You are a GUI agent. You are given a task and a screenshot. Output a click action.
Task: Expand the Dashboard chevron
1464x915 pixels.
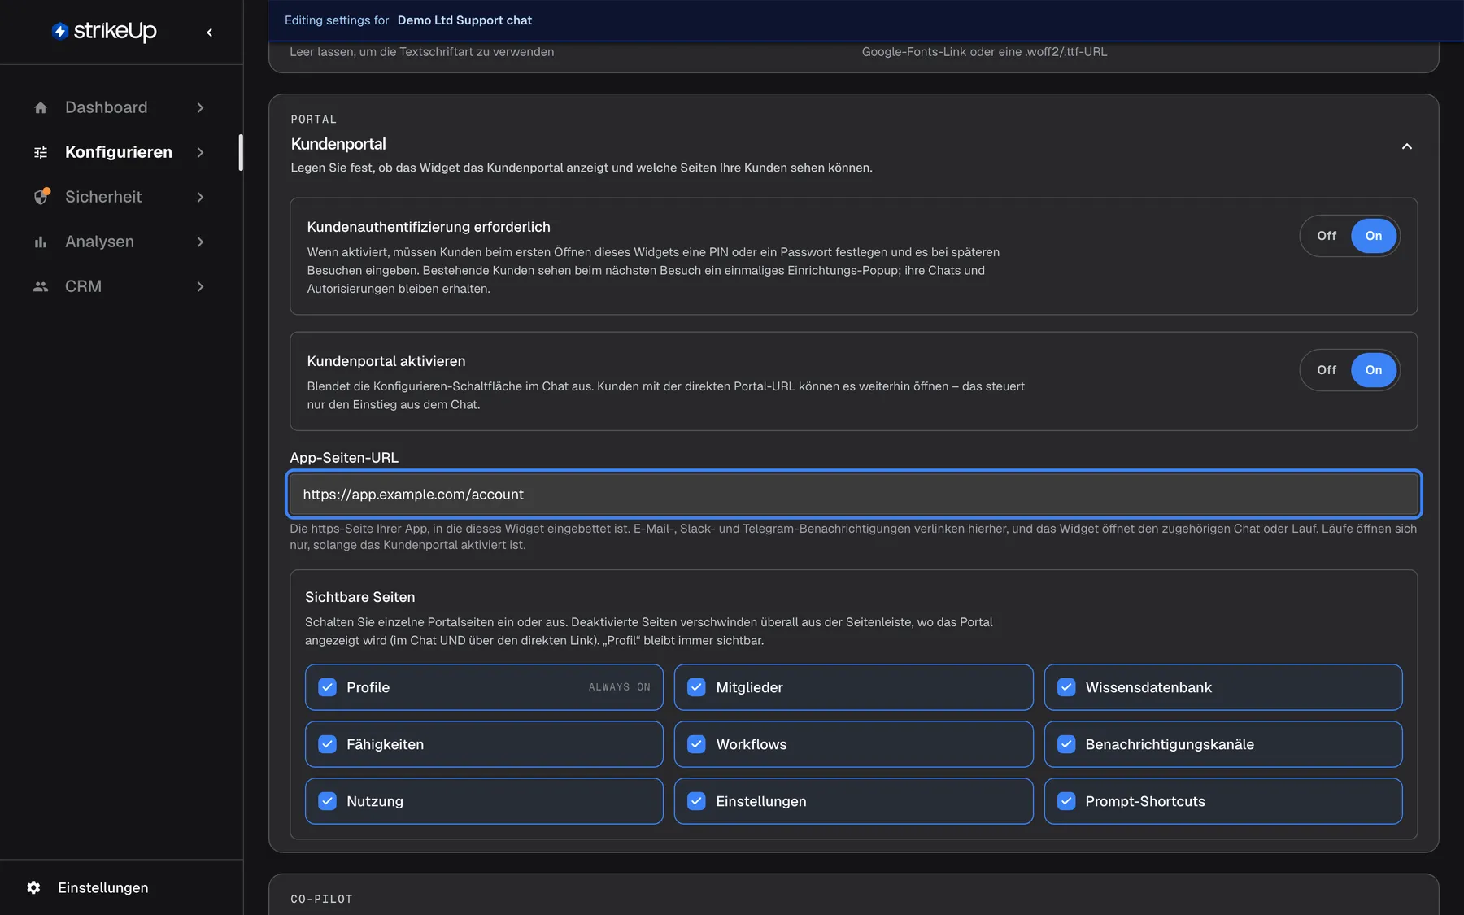[200, 107]
